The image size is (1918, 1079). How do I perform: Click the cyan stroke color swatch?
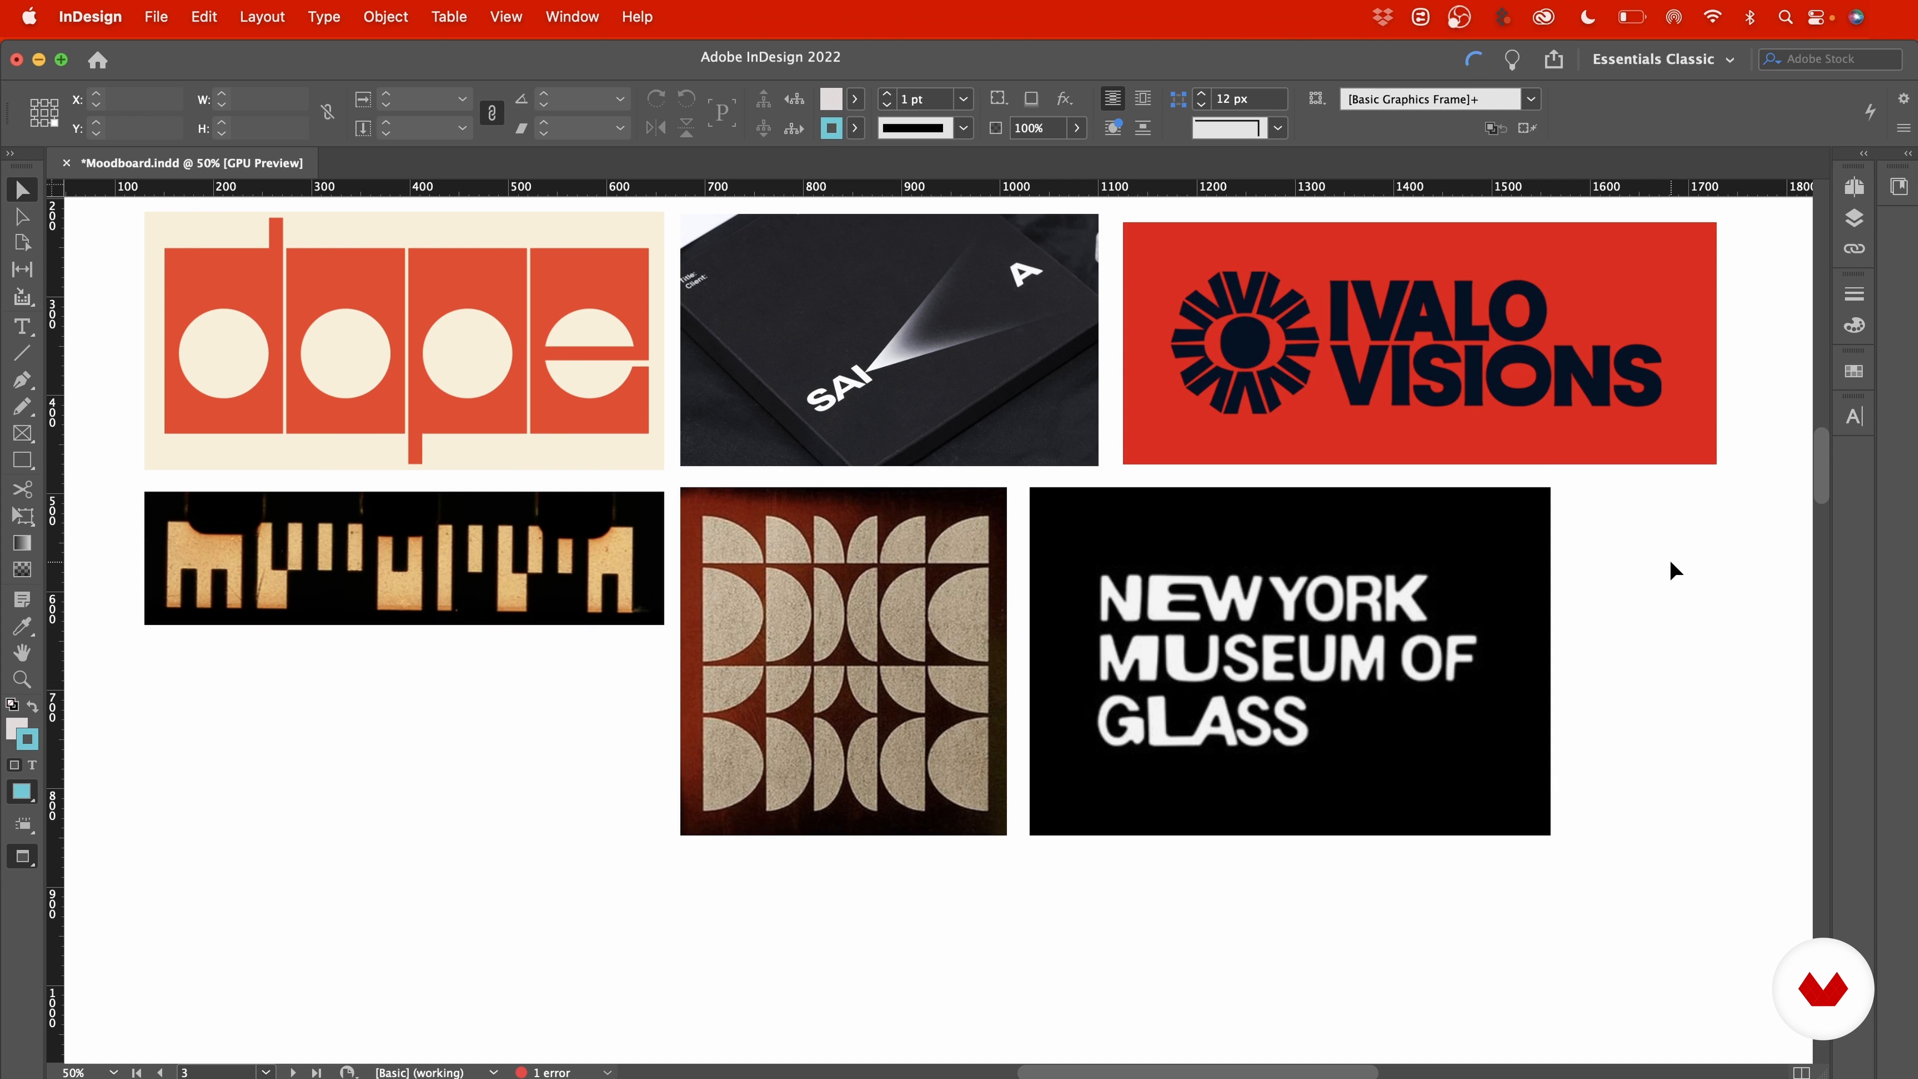pyautogui.click(x=831, y=128)
